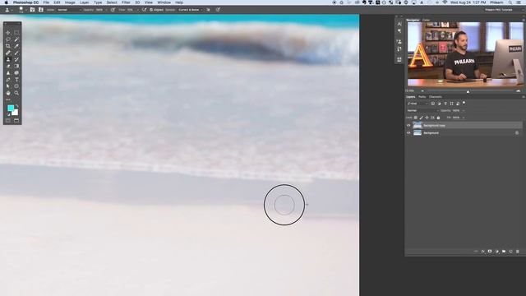Open the blending Mode dropdown in options bar
Screen dimensions: 526x296
[69, 10]
